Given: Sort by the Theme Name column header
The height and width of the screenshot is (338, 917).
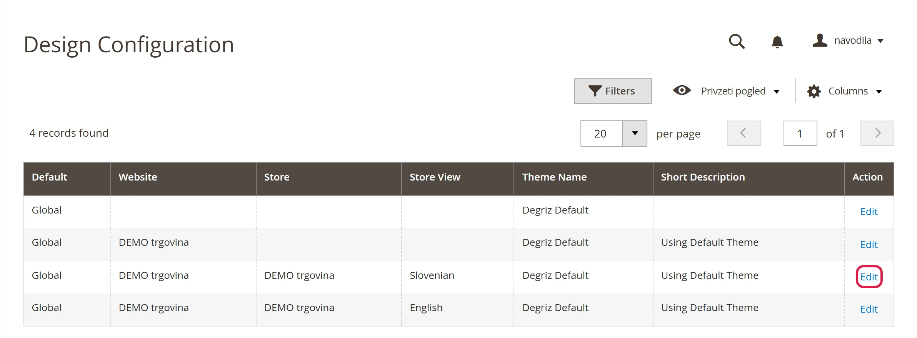Looking at the screenshot, I should click(584, 179).
